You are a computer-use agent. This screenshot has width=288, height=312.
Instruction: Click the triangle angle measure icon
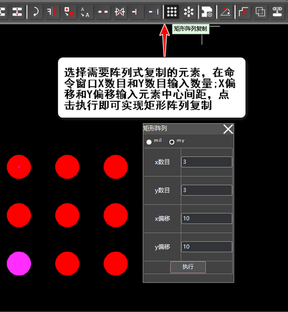(x=226, y=12)
